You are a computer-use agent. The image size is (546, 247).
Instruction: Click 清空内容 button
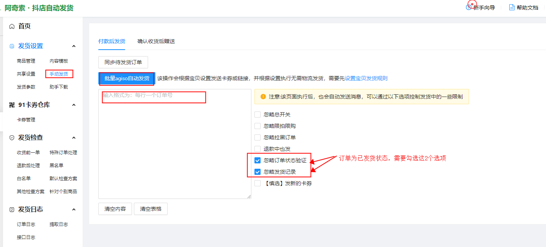click(115, 209)
